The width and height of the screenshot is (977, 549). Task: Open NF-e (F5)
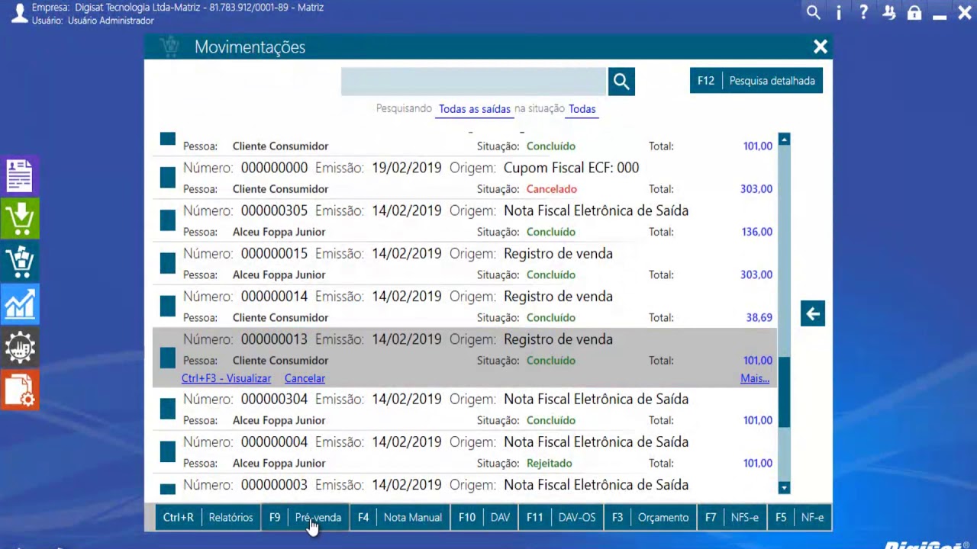[799, 517]
